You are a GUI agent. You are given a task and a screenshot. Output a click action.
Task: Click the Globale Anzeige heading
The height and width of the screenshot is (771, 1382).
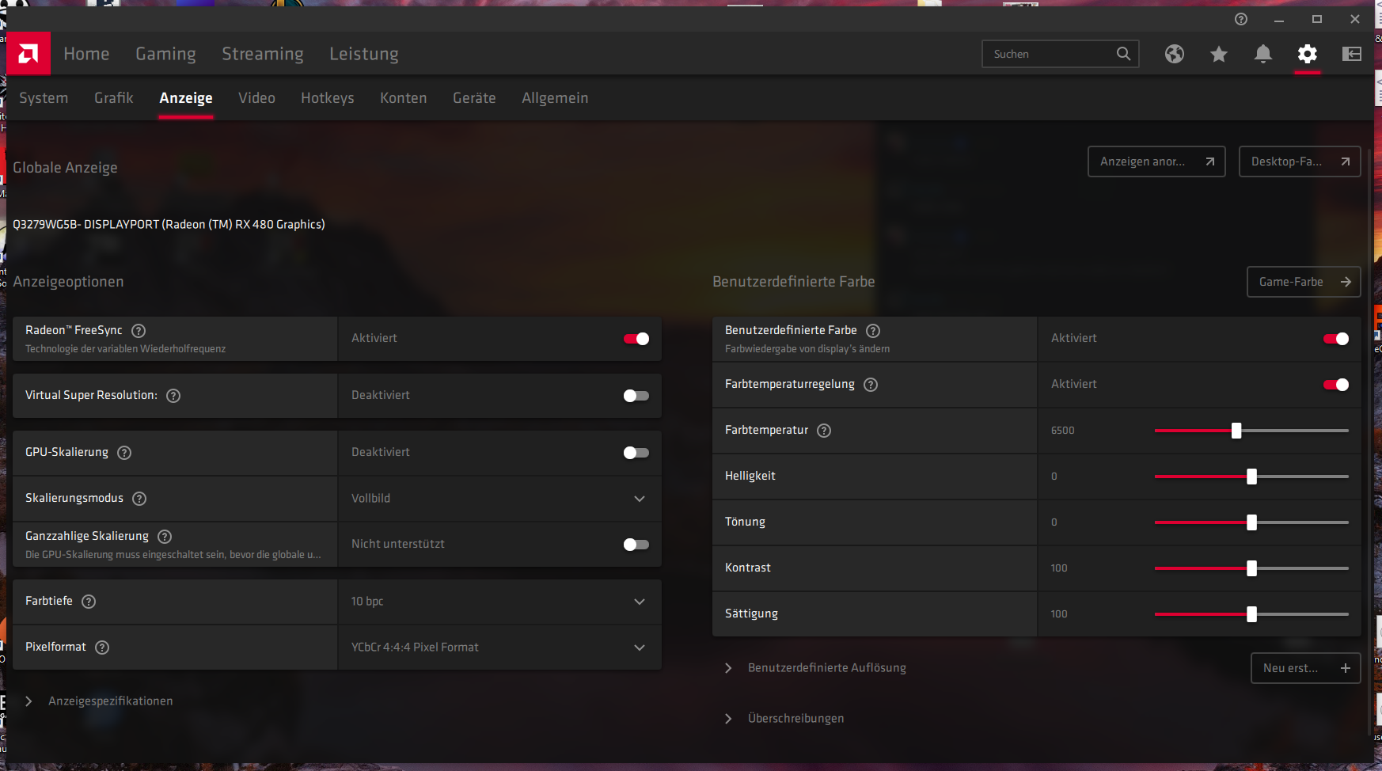coord(65,168)
